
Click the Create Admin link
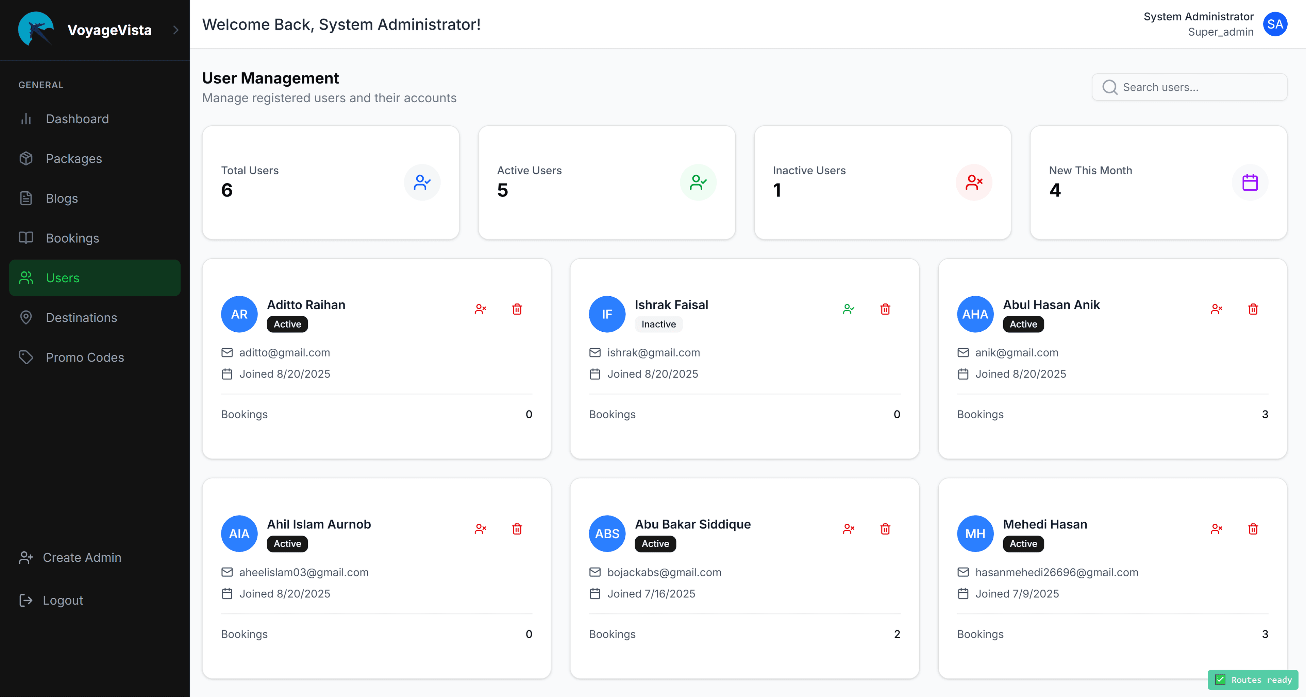tap(82, 557)
